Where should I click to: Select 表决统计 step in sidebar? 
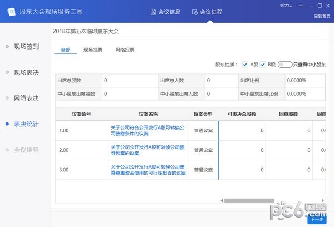click(26, 124)
